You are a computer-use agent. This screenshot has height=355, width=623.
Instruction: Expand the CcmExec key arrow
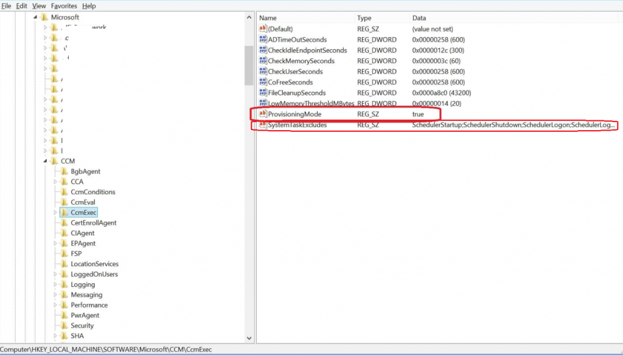pos(55,212)
